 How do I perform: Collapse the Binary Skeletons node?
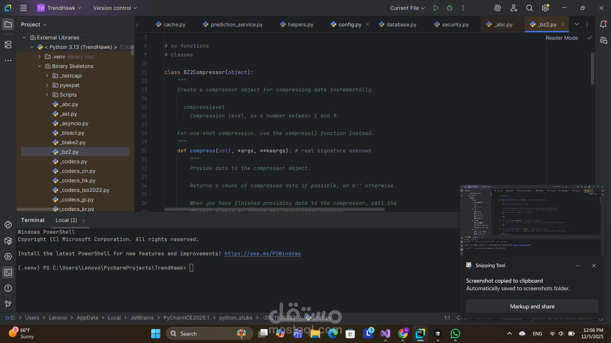click(39, 66)
